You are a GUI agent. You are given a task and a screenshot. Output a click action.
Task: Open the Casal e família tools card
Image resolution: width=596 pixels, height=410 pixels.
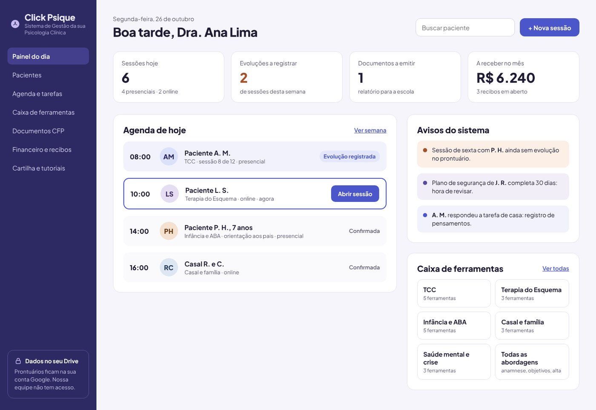pos(532,326)
